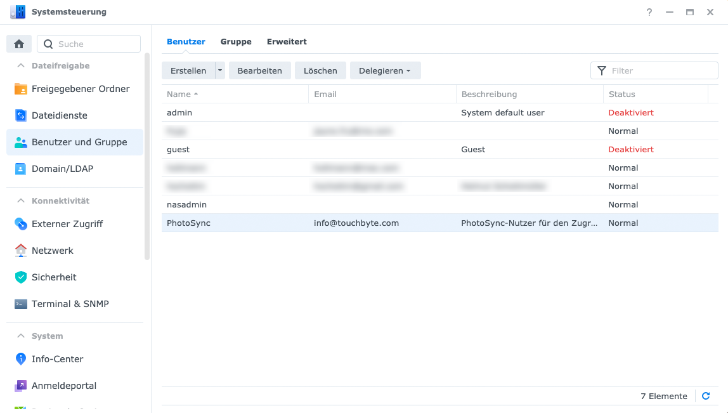Open the Delegieren dropdown
The image size is (728, 413).
pyautogui.click(x=385, y=70)
